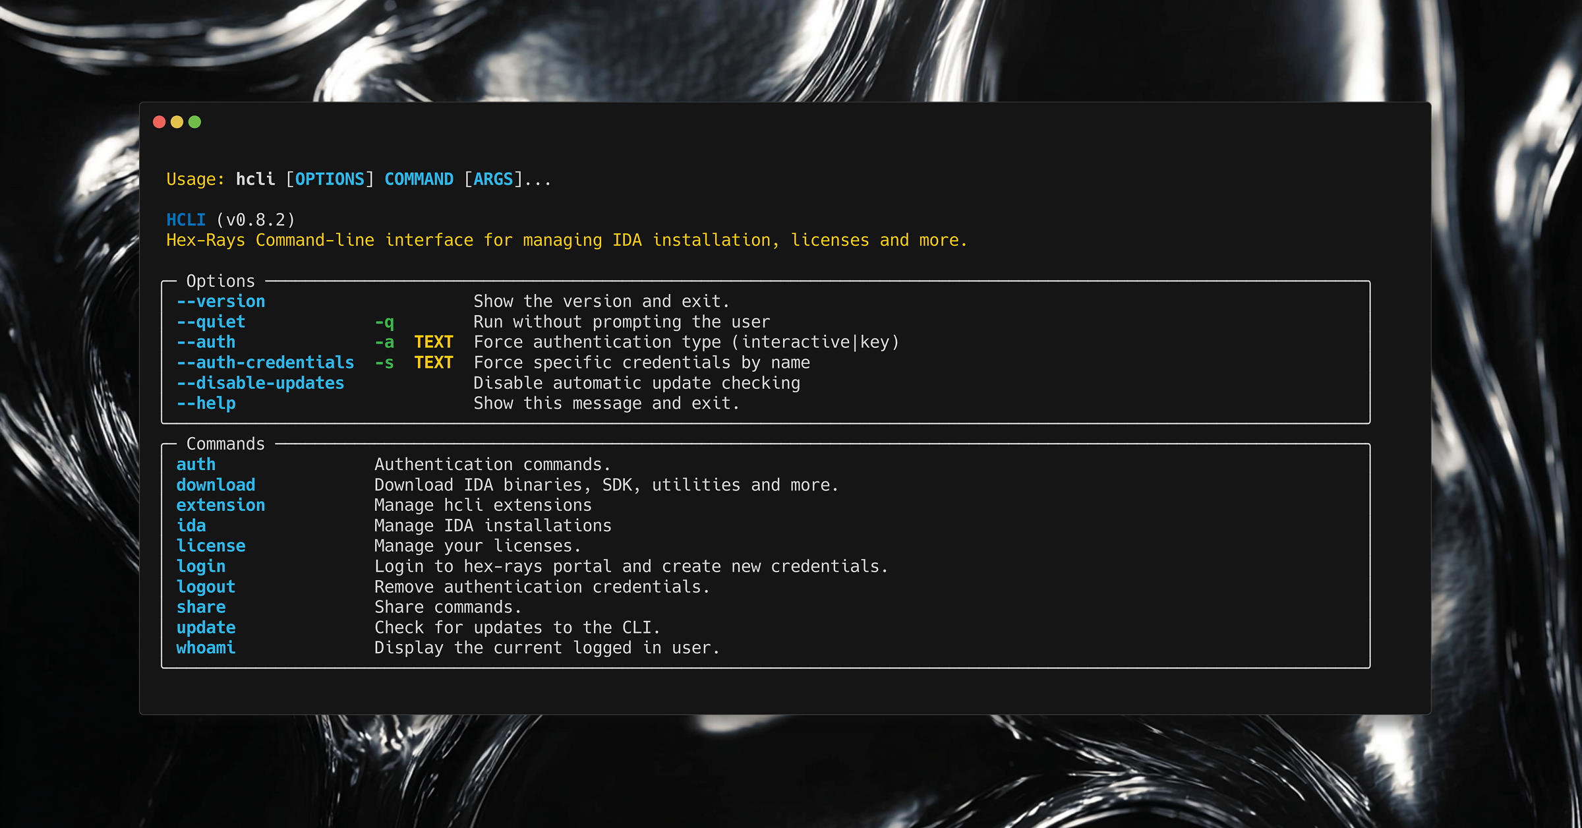Viewport: 1582px width, 828px height.
Task: Click the --version option
Action: (221, 301)
